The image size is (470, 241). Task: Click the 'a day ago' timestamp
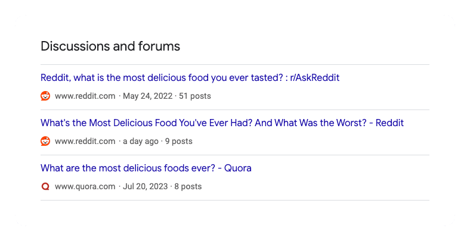point(141,141)
